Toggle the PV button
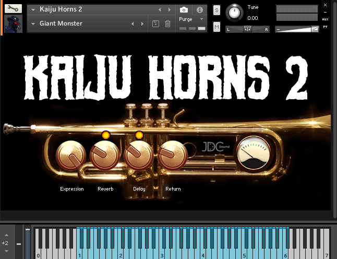 click(x=325, y=27)
